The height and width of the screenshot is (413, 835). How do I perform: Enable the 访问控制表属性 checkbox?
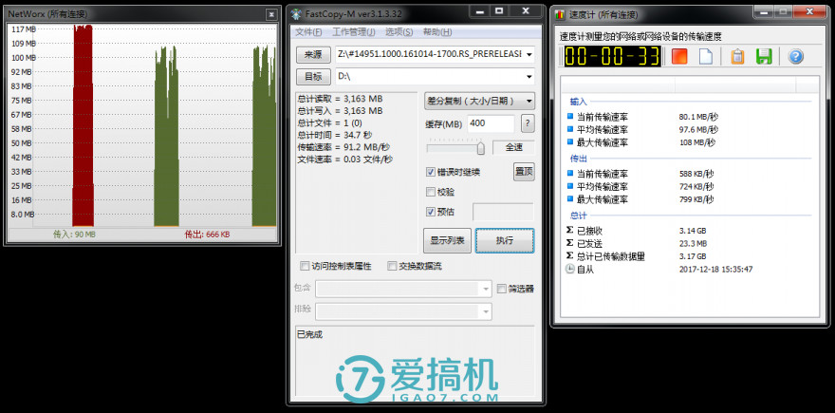point(305,266)
